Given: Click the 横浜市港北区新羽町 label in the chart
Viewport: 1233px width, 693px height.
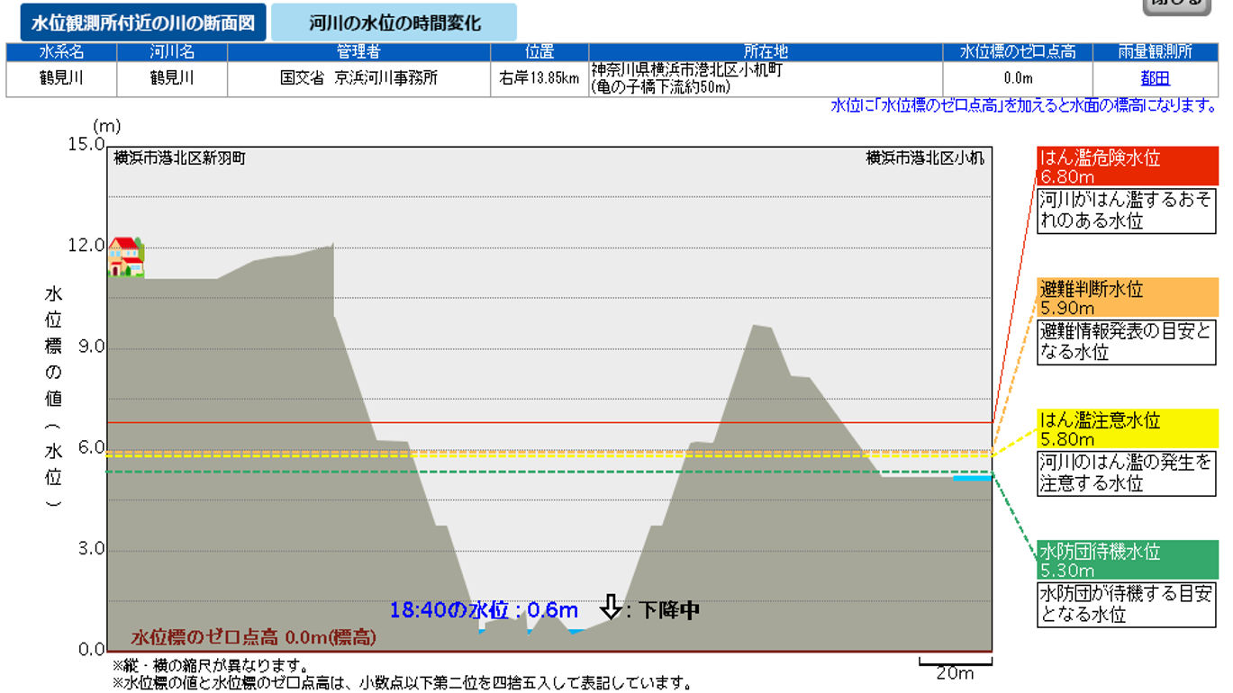Looking at the screenshot, I should 179,158.
